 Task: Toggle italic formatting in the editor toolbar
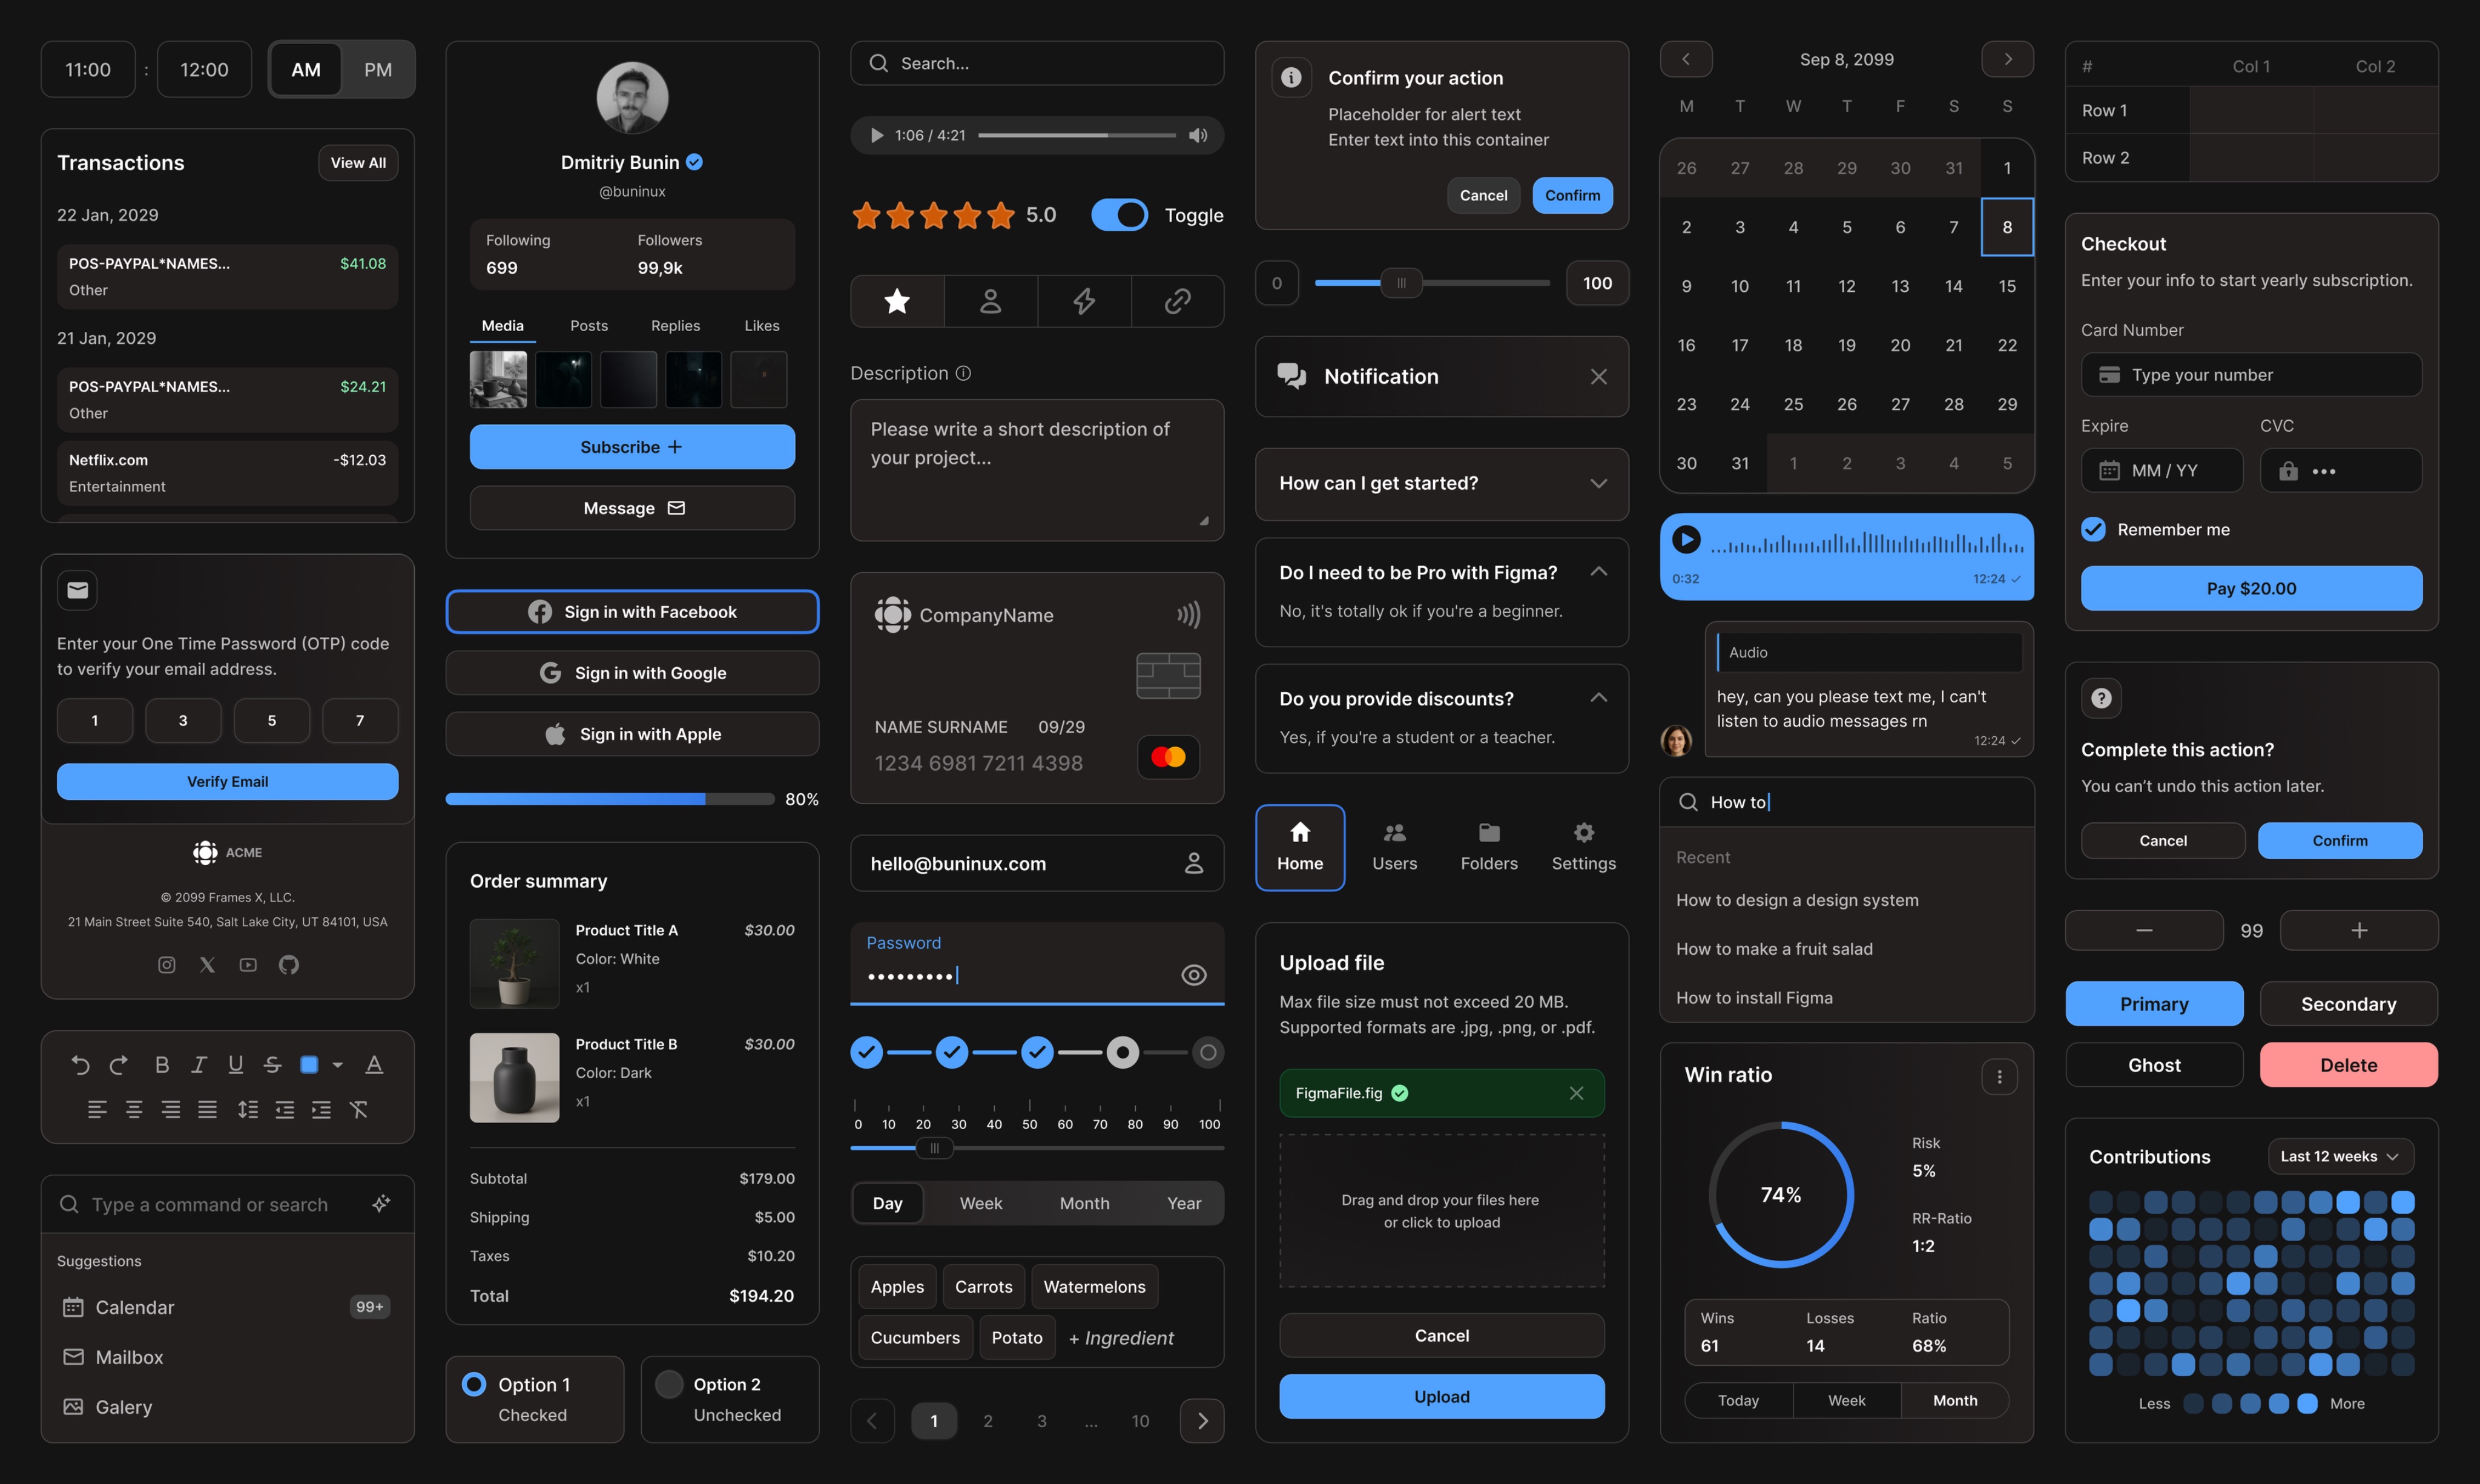[x=199, y=1065]
